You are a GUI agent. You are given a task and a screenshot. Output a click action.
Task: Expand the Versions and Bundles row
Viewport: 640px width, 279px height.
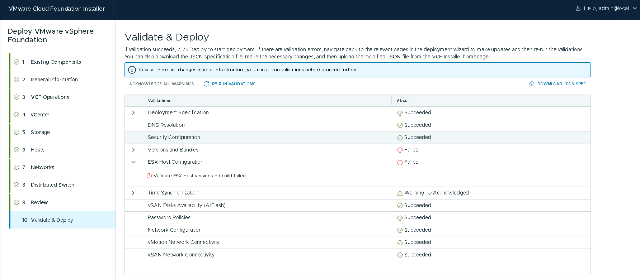coord(133,150)
